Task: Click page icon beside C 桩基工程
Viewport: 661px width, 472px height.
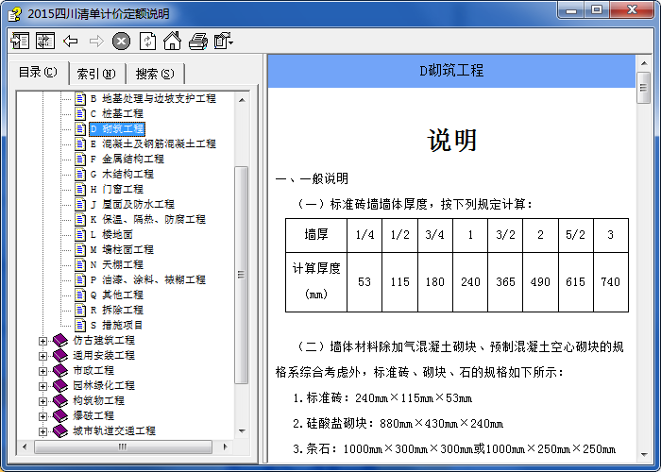Action: pos(80,114)
